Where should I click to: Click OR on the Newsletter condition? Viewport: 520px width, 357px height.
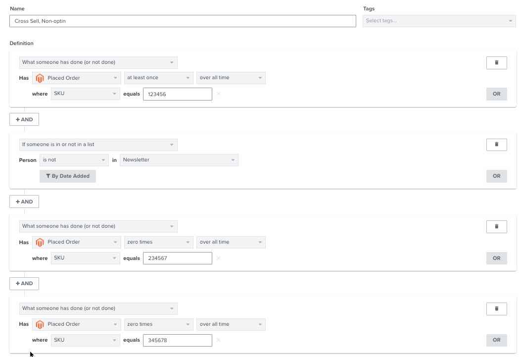click(496, 176)
